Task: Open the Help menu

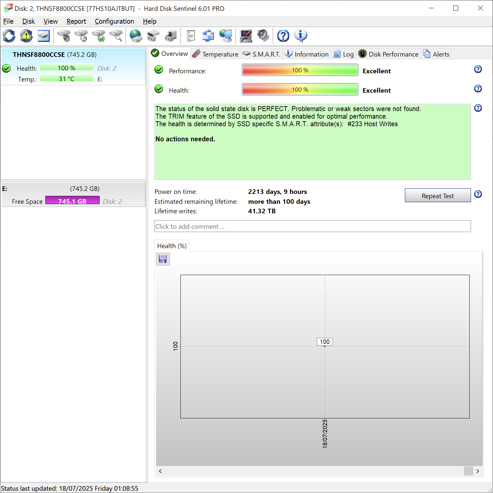Action: coord(150,21)
